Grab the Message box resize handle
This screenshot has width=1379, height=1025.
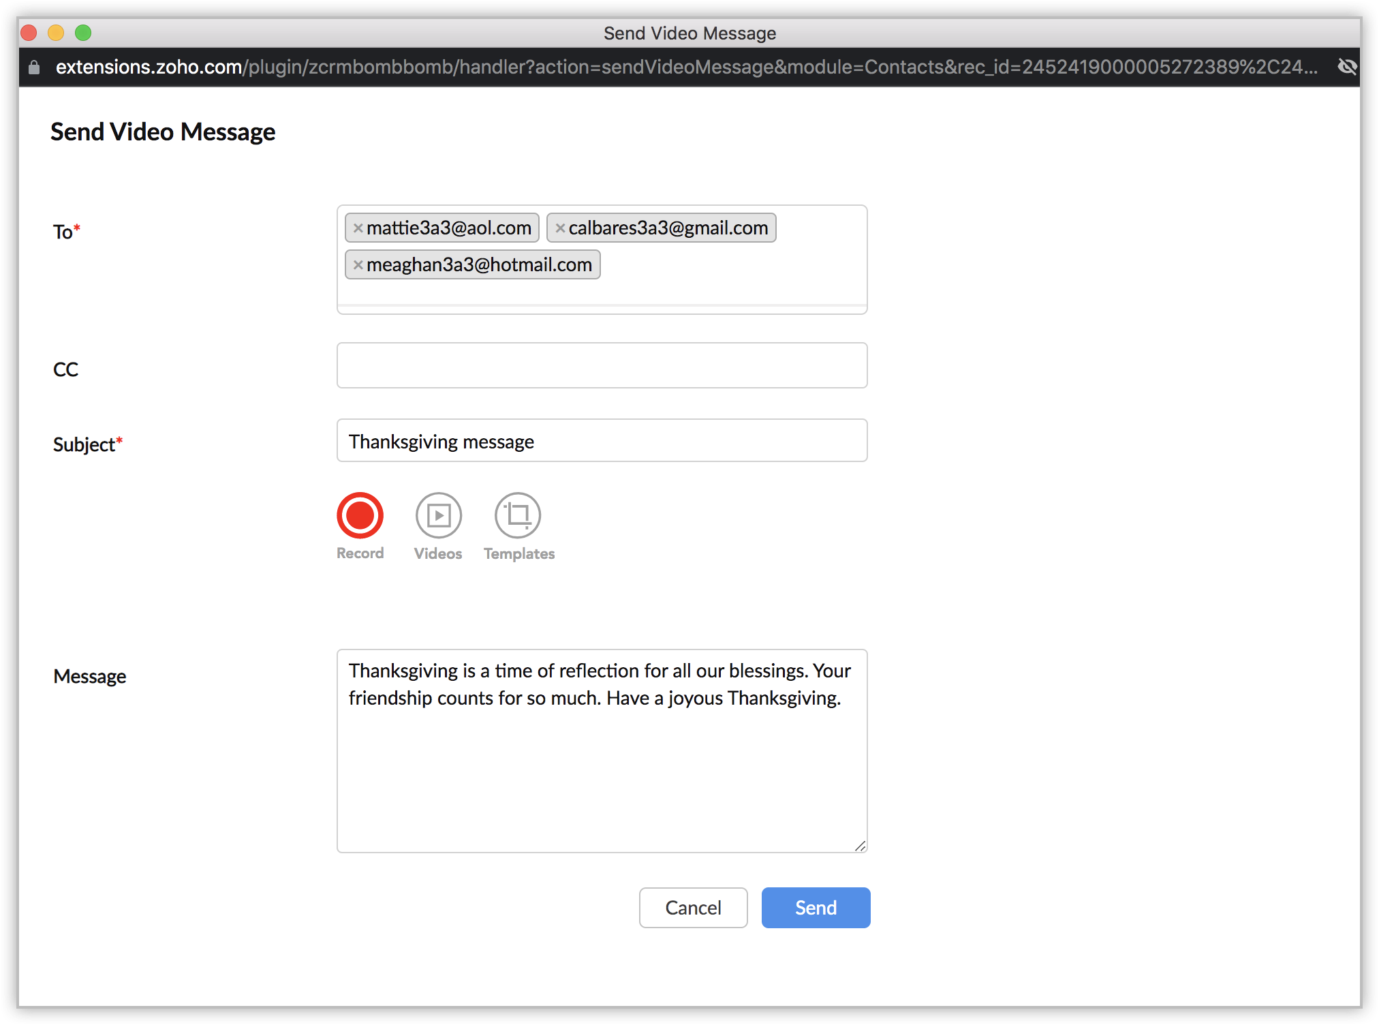[860, 846]
